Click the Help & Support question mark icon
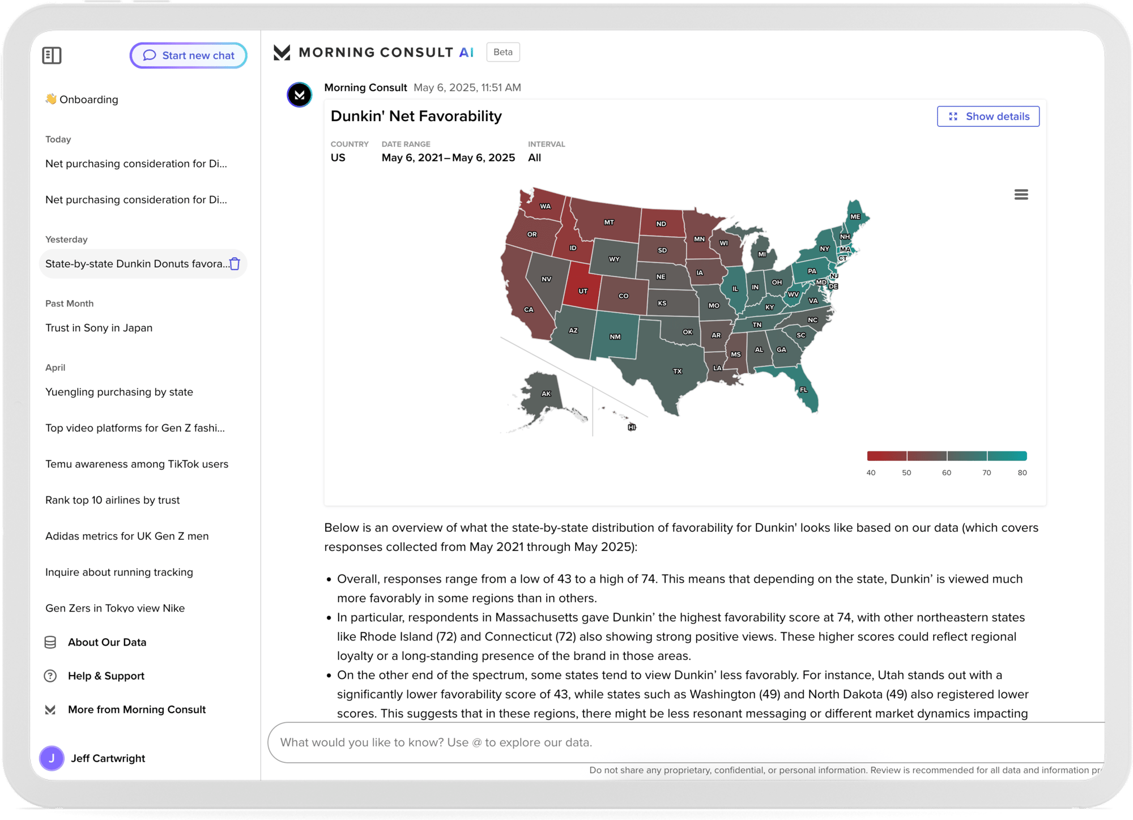1133x820 pixels. (50, 676)
